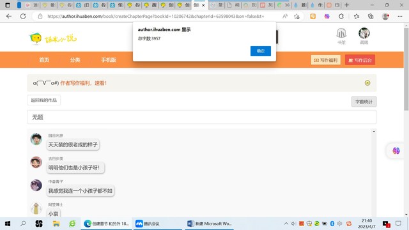Show hidden system tray icons
The width and height of the screenshot is (409, 230).
click(x=286, y=224)
